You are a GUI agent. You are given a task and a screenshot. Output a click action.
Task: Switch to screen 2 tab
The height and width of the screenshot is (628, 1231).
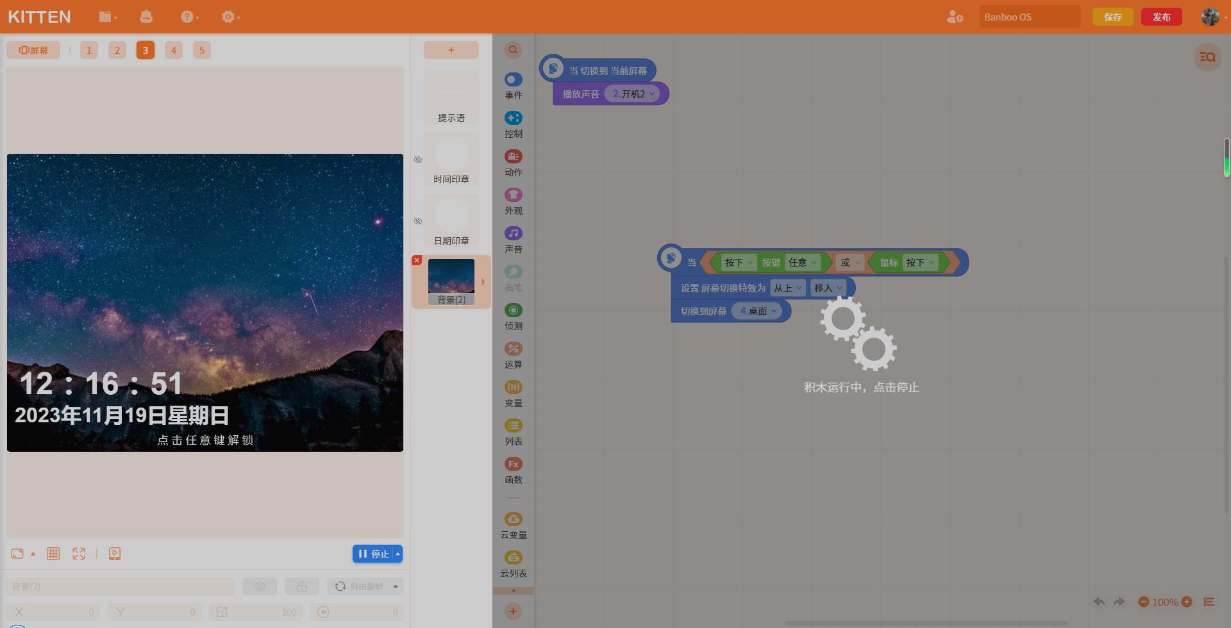pyautogui.click(x=117, y=50)
